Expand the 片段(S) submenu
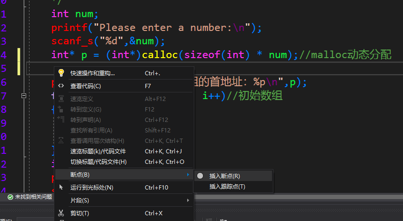Image resolution: width=403 pixels, height=221 pixels. [124, 201]
